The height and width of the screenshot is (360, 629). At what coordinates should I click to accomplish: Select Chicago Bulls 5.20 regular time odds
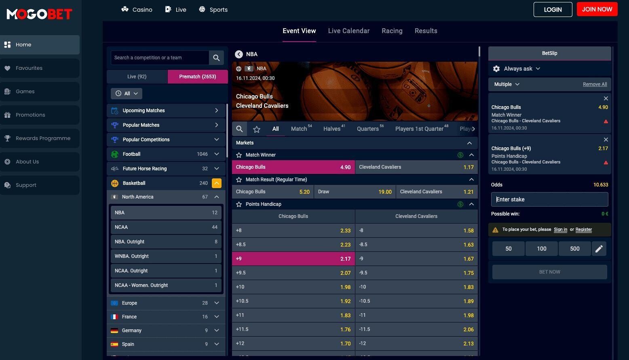[273, 192]
